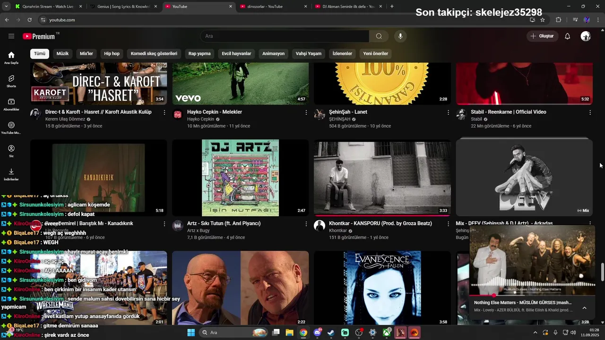This screenshot has width=605, height=340.
Task: Click the page vertical scrollbar thumb
Action: tap(602, 272)
